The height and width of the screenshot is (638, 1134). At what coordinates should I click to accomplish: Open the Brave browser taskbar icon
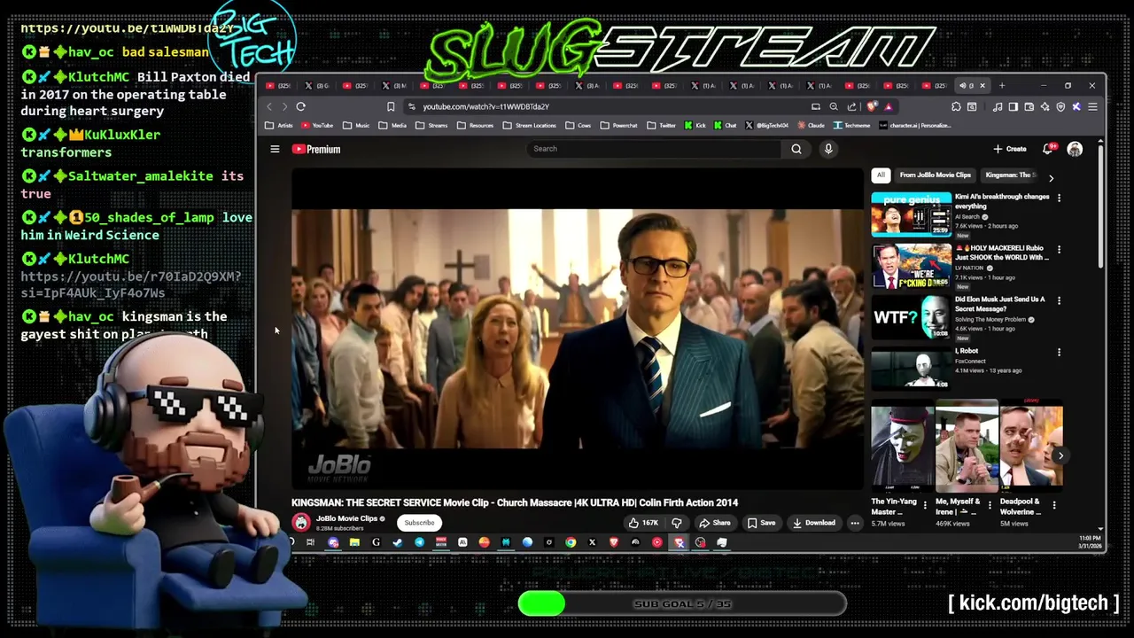coord(614,542)
